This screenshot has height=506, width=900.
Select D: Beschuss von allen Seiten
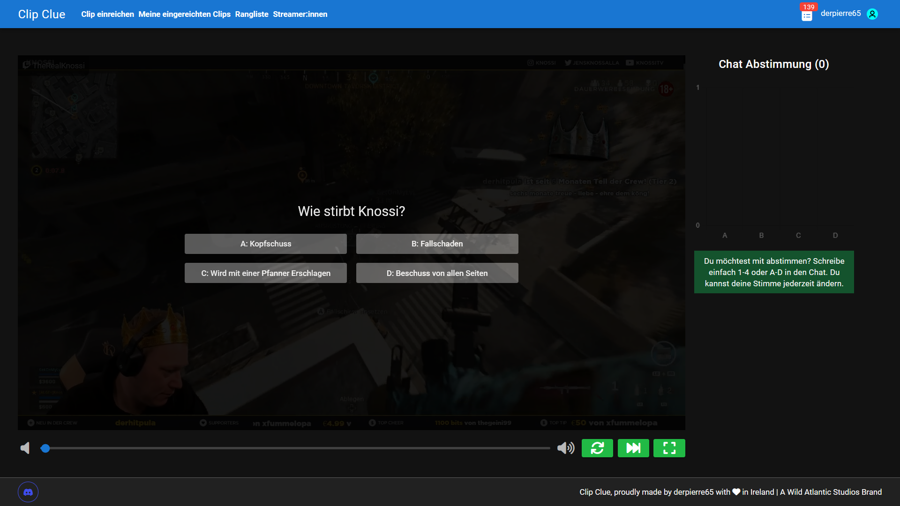[x=437, y=273]
